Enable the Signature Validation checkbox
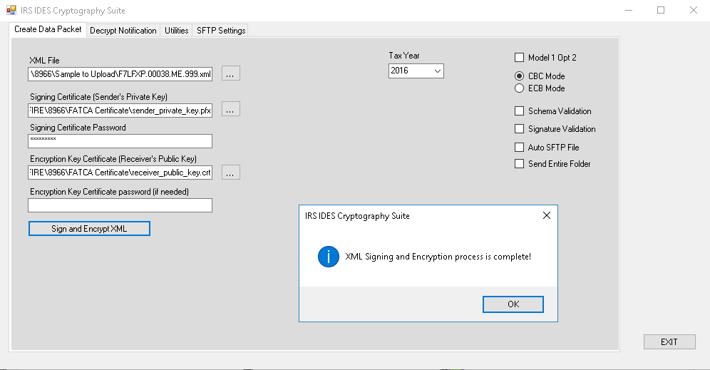Screen dimensions: 710x370 click(520, 129)
